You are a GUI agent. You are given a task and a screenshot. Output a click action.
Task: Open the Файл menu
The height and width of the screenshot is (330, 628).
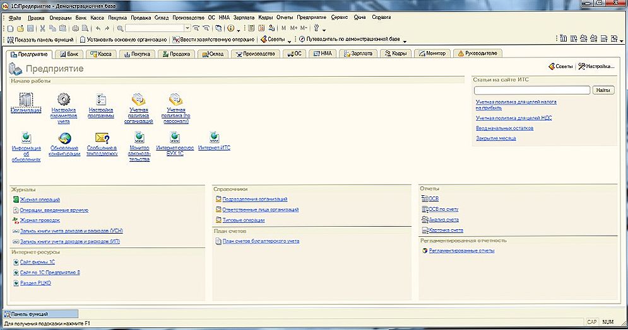click(x=15, y=18)
